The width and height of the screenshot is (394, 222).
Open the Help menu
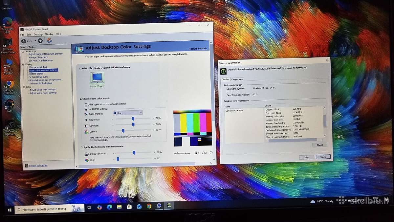coord(58,34)
